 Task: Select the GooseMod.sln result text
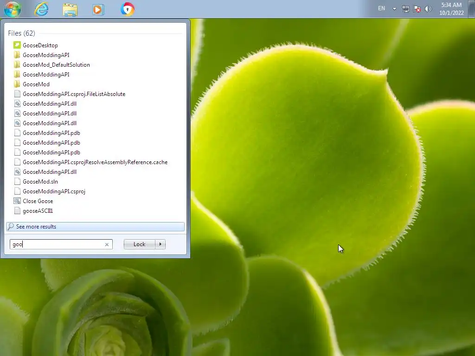point(40,182)
